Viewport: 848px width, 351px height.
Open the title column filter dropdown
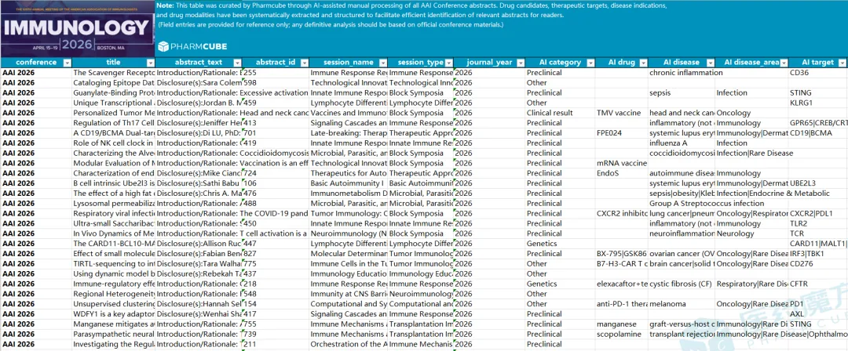pos(150,63)
